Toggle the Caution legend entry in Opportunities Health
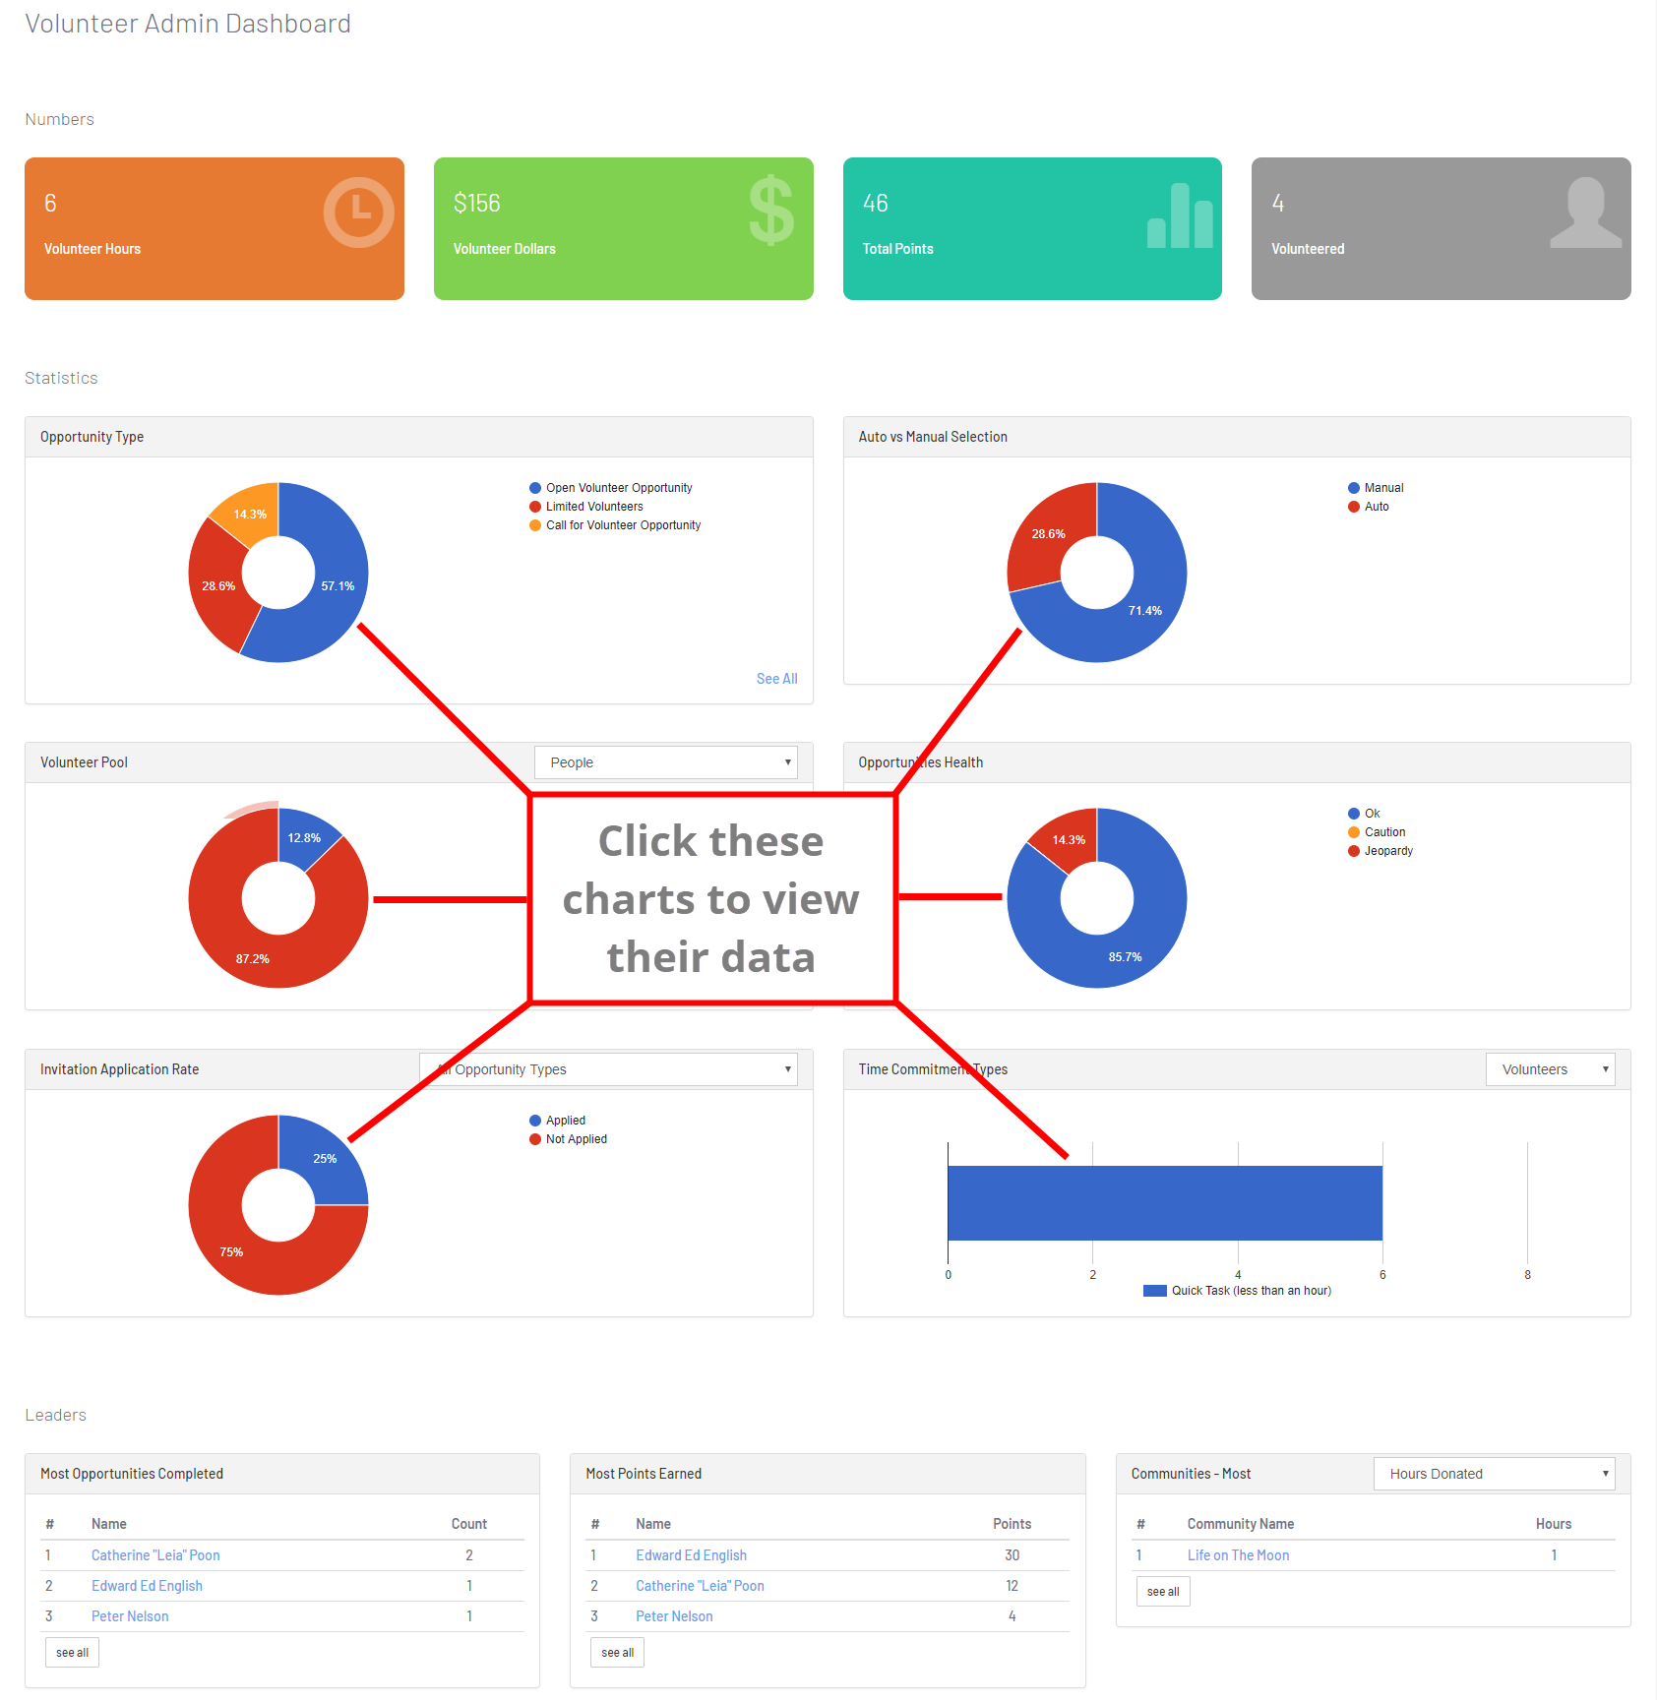Screen dimensions: 1657x1702 (1383, 832)
